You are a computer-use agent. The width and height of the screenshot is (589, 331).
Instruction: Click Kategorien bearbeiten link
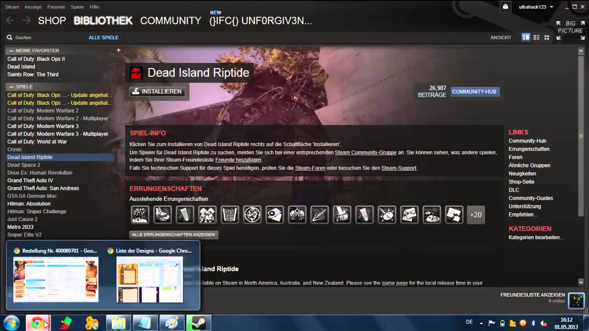tap(536, 237)
